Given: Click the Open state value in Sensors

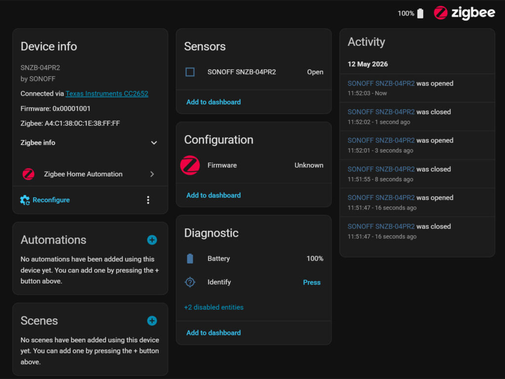Looking at the screenshot, I should [315, 72].
